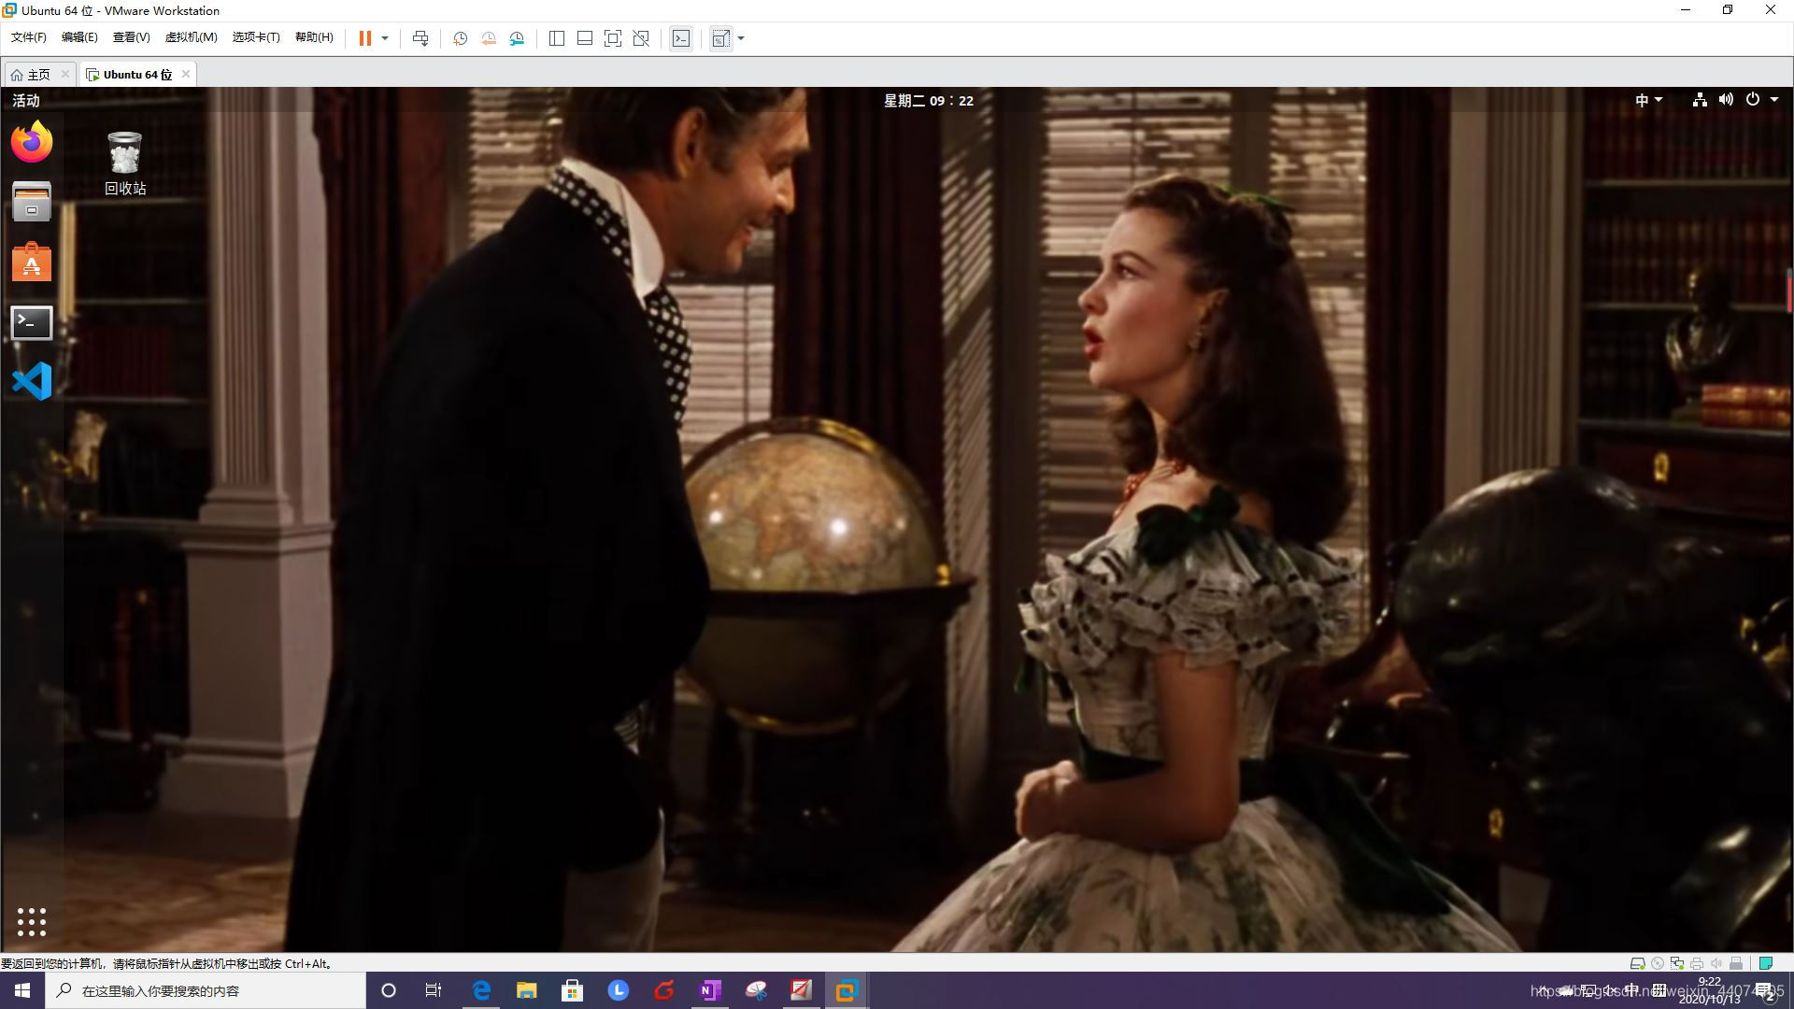Screen dimensions: 1794x1009
Task: Click Send Ctrl+Alt+Del toolbar icon
Action: pyautogui.click(x=420, y=38)
